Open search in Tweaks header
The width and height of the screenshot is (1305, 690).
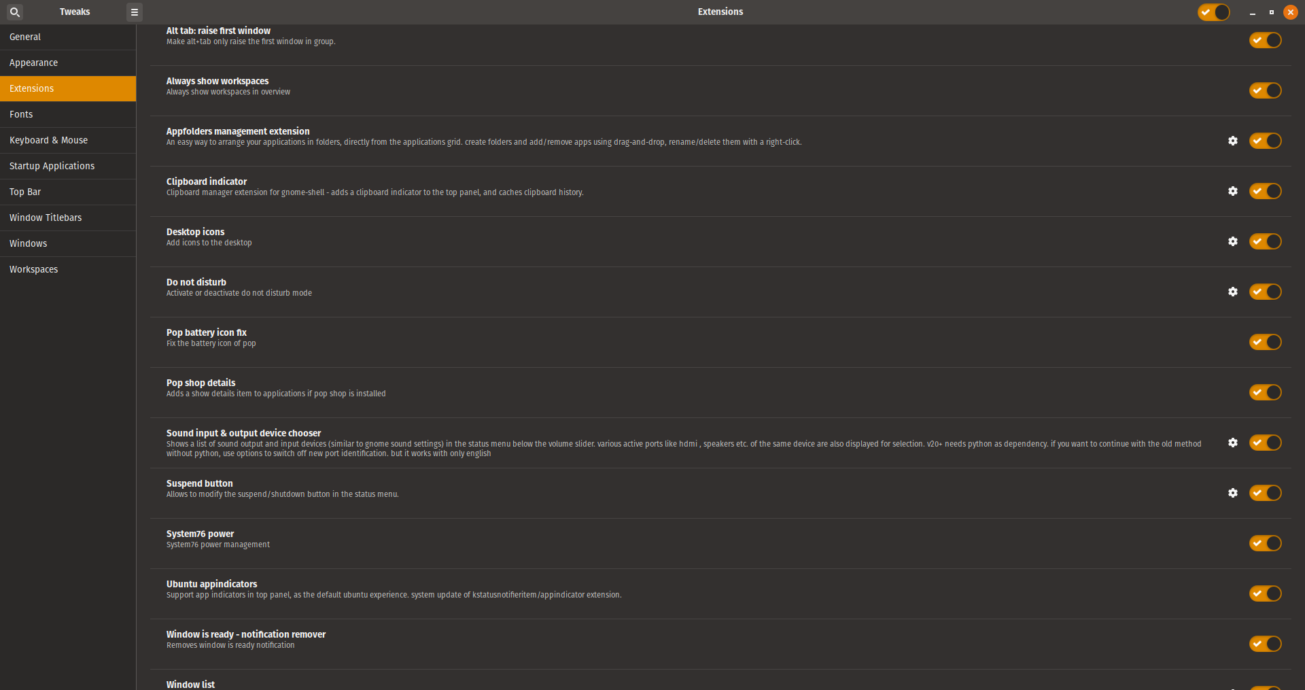14,12
